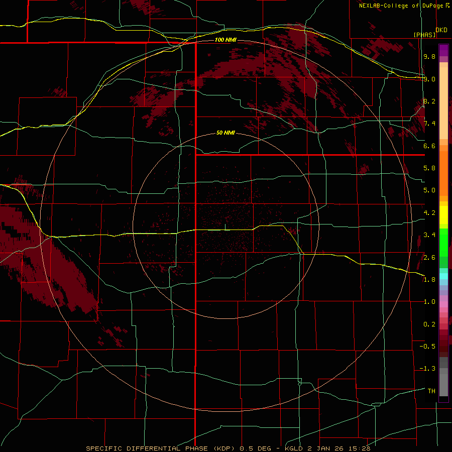Click the 4.2 scale value
Image resolution: width=452 pixels, height=452 pixels.
click(429, 213)
